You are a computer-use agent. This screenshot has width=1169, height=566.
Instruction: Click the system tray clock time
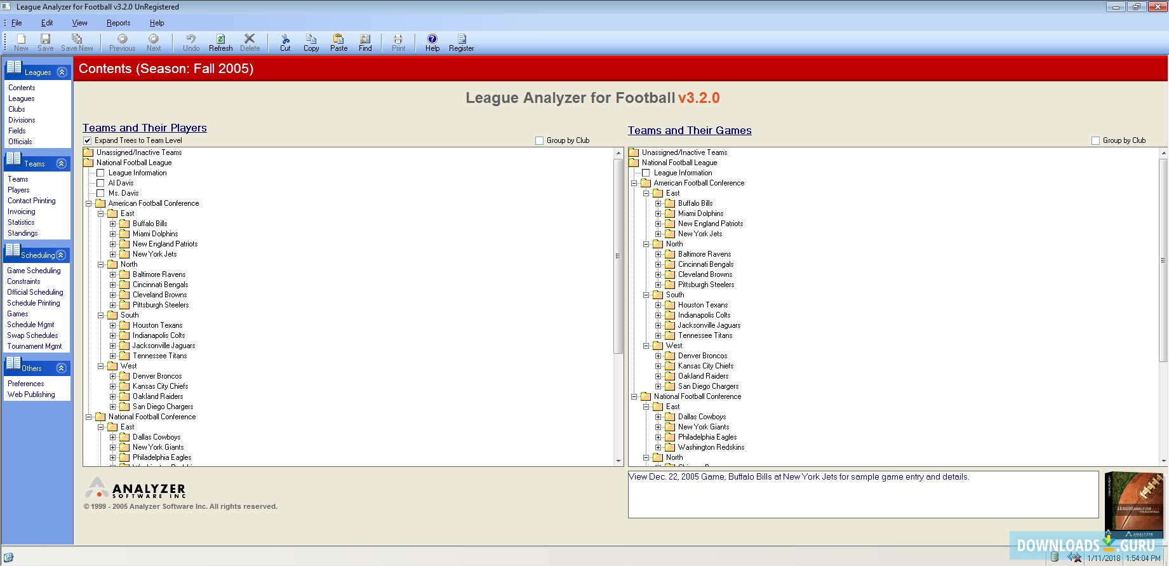(x=1143, y=558)
